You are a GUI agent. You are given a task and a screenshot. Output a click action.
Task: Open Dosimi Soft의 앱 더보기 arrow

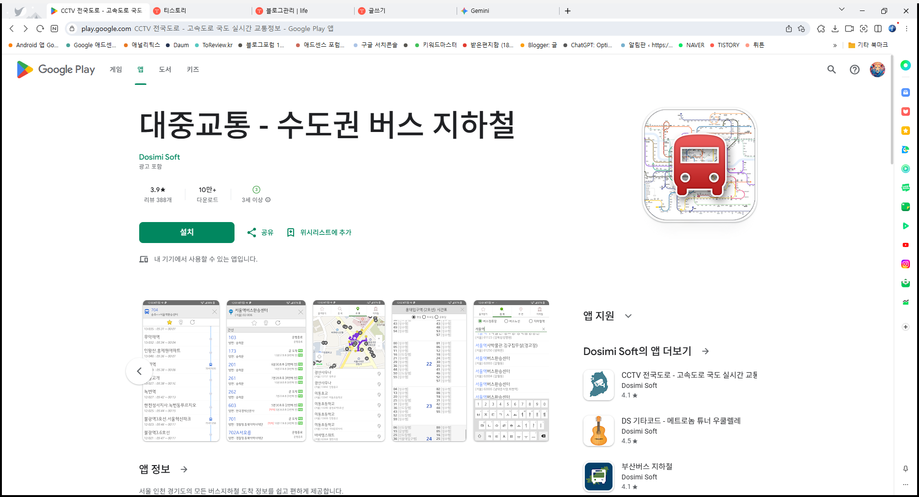click(705, 351)
